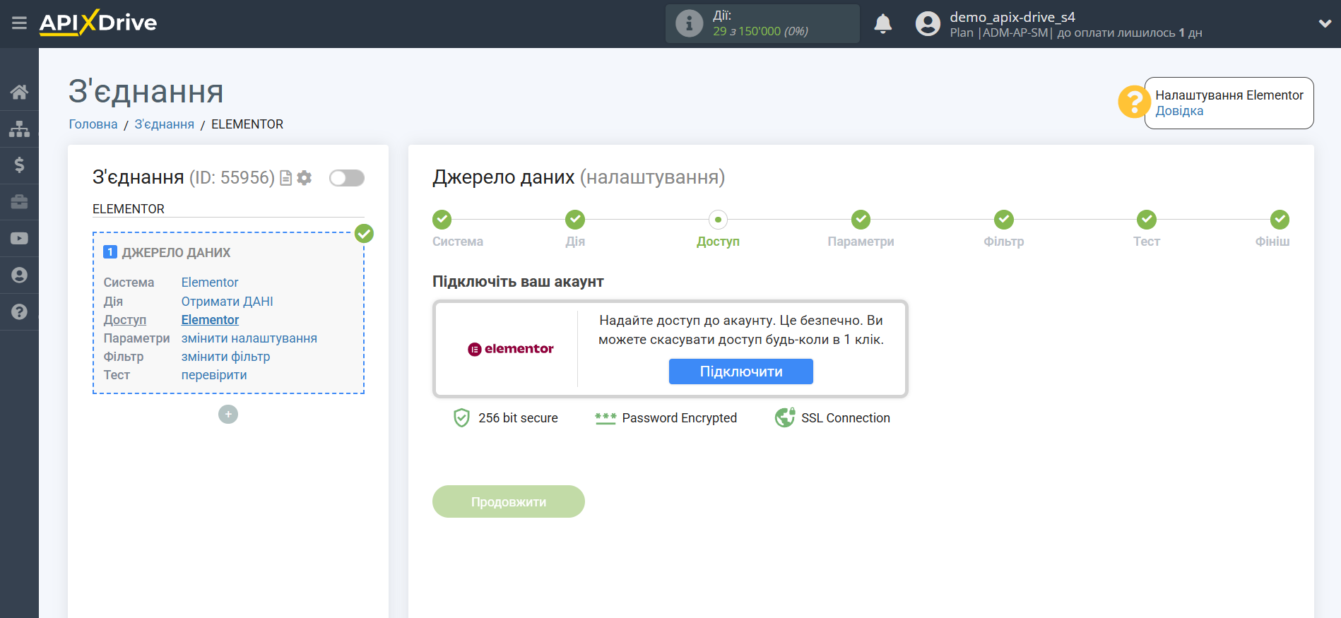
Task: Open the billing dollar icon in the sidebar
Action: coord(19,165)
